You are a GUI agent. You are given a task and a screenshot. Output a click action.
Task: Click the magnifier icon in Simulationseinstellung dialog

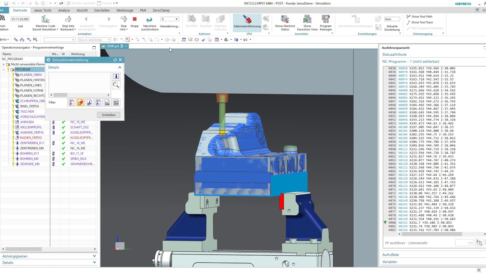click(x=116, y=85)
